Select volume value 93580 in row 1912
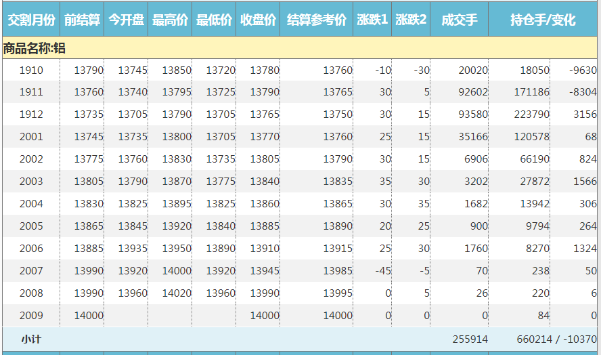Viewport: 601px width, 355px height. 472,114
